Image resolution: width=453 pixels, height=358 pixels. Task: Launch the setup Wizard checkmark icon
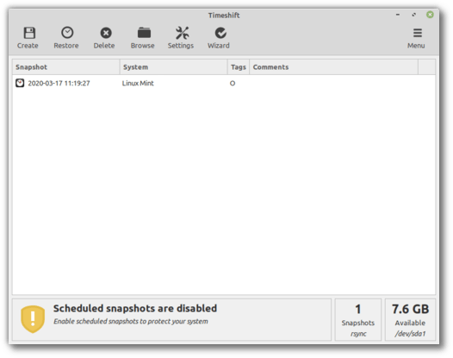220,33
